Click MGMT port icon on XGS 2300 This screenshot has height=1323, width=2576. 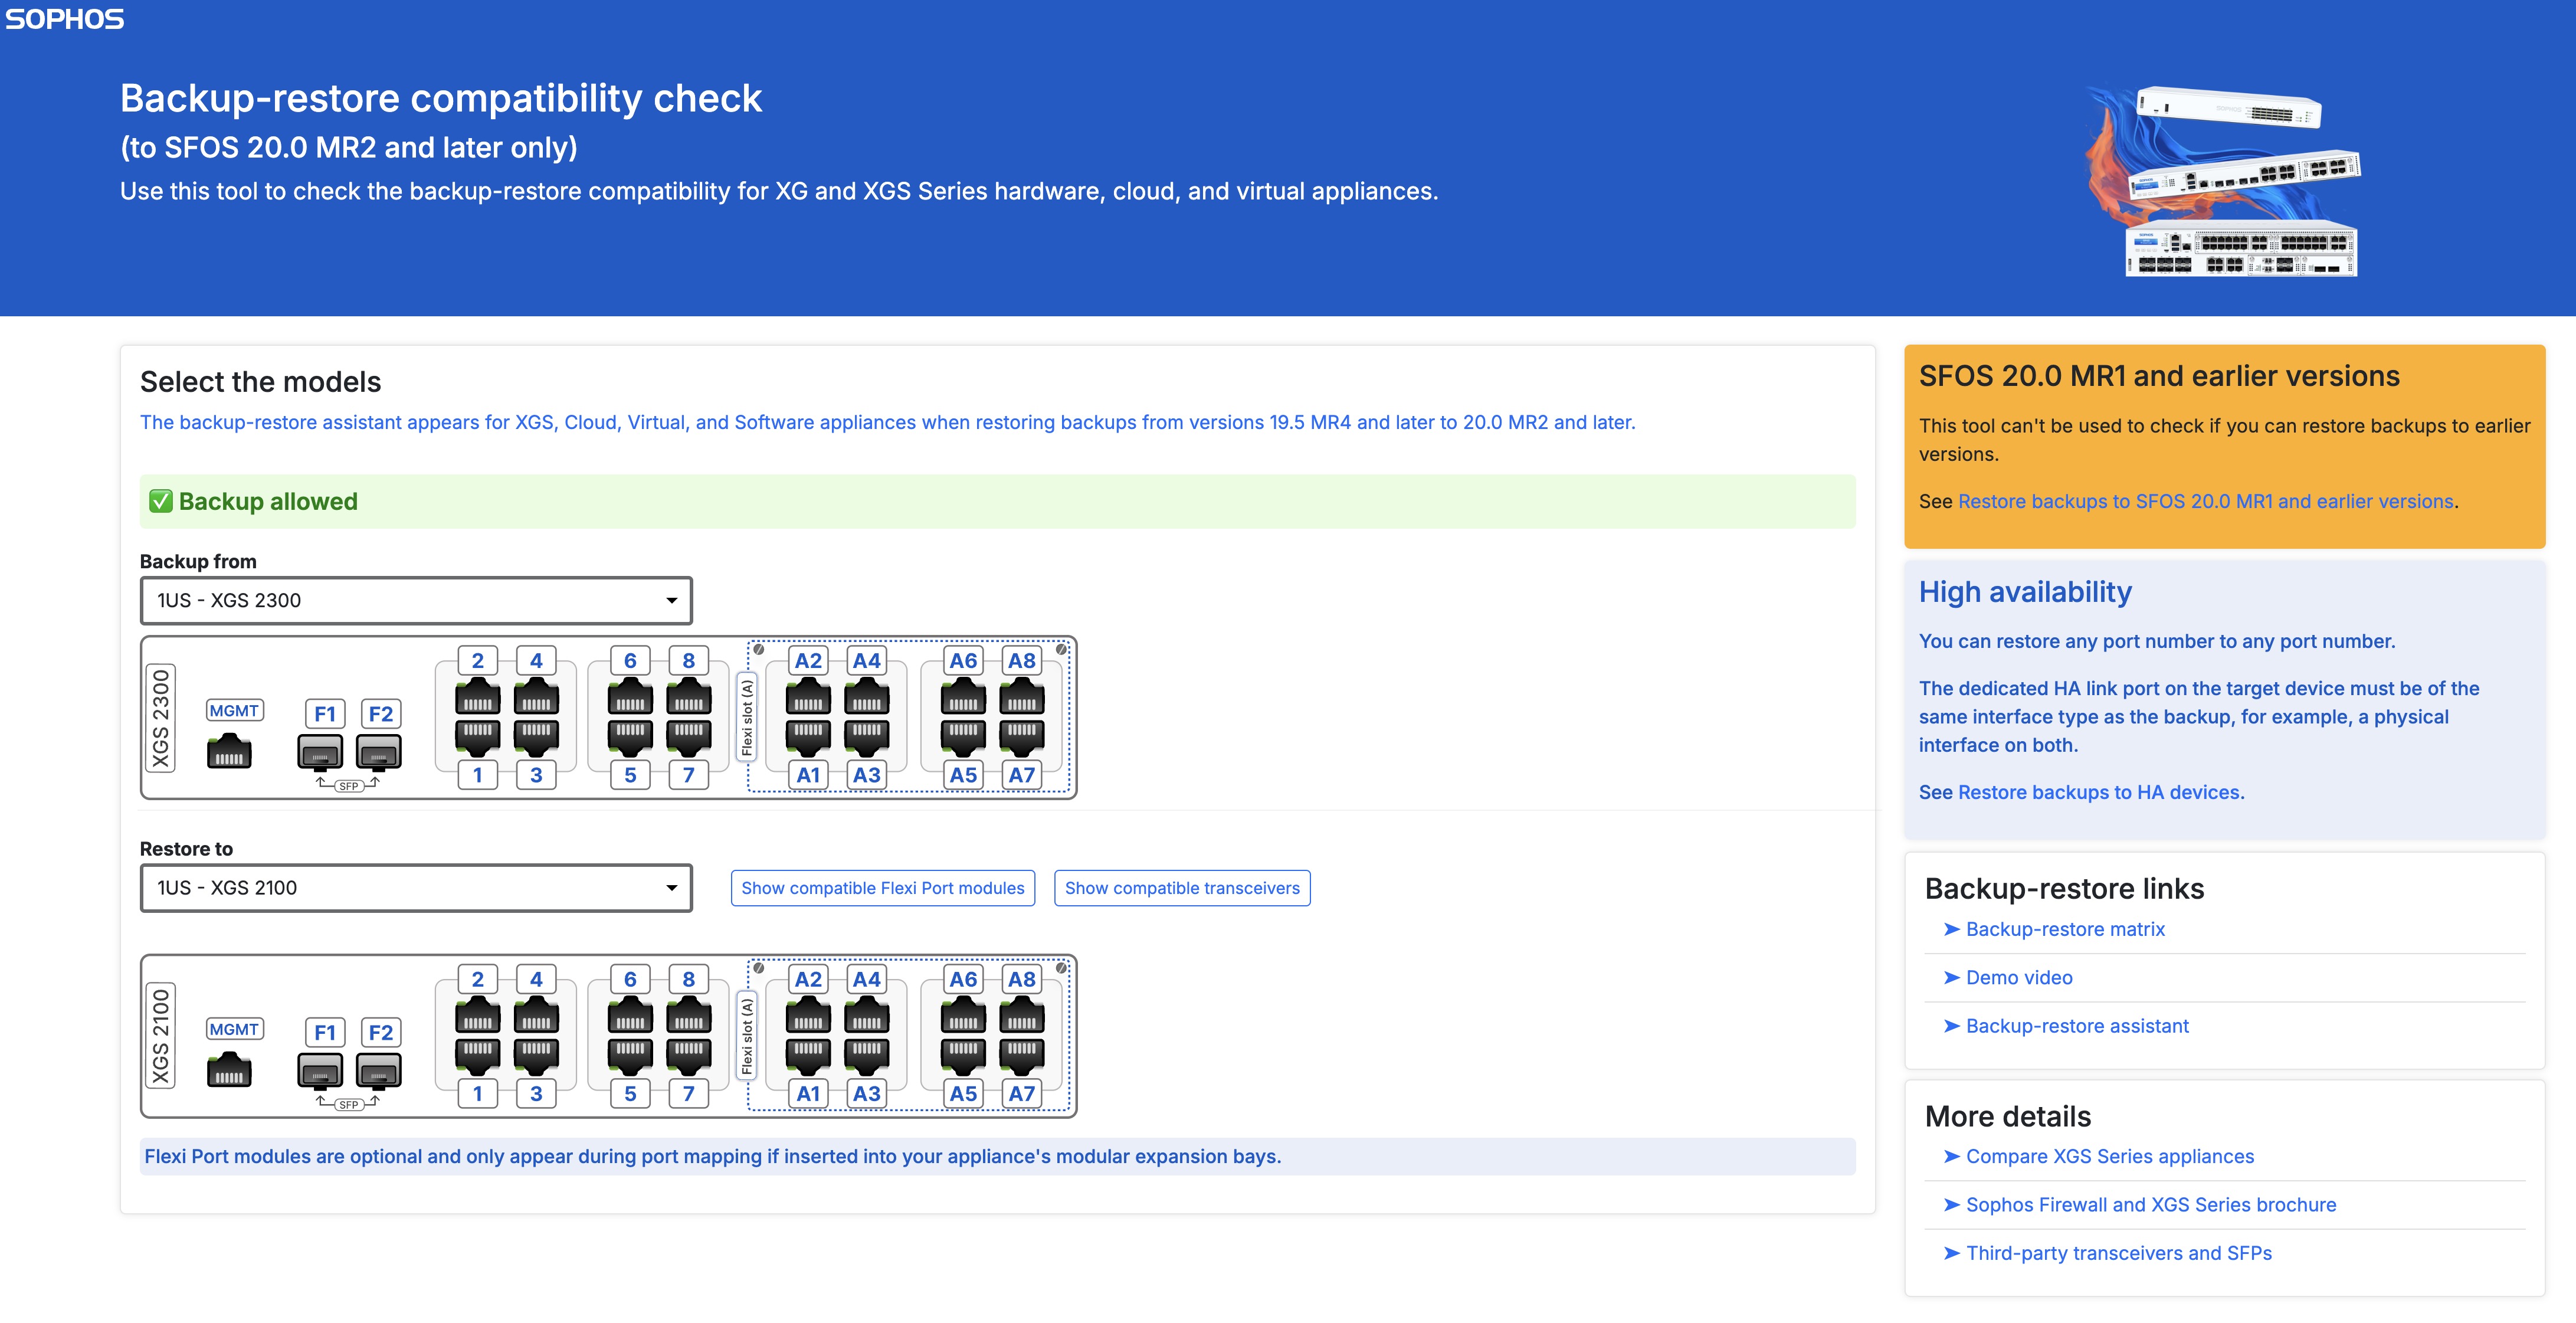(229, 751)
